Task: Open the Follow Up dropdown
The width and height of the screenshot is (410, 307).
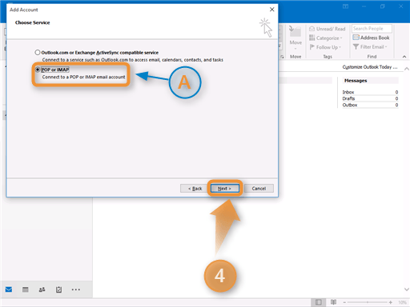Action: (x=325, y=47)
